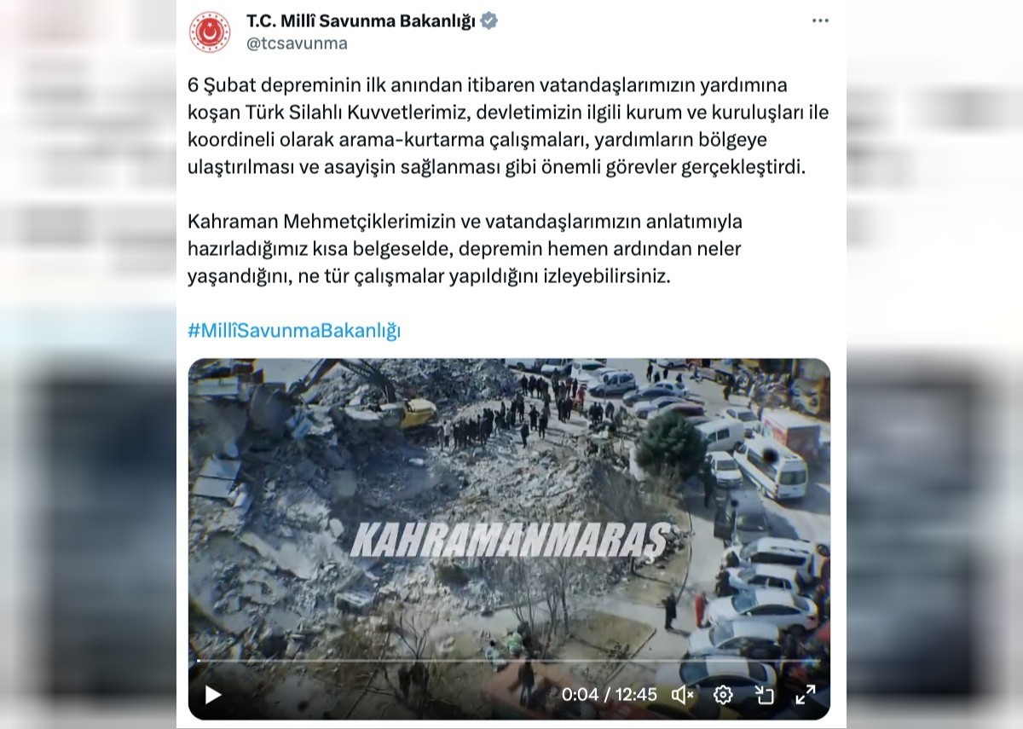Open the @tcsavunma handle link
This screenshot has height=729, width=1023.
(x=297, y=43)
